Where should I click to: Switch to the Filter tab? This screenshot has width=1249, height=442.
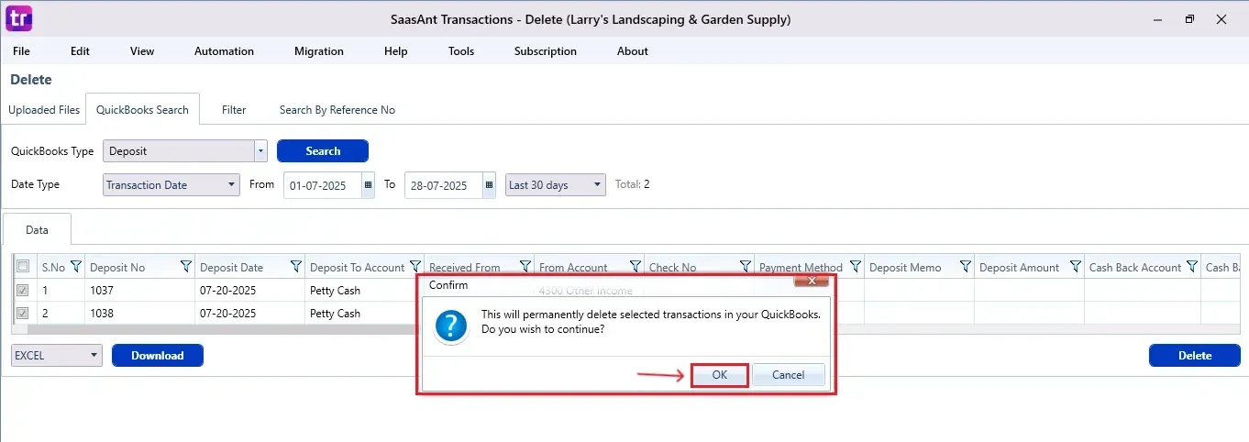pos(234,110)
